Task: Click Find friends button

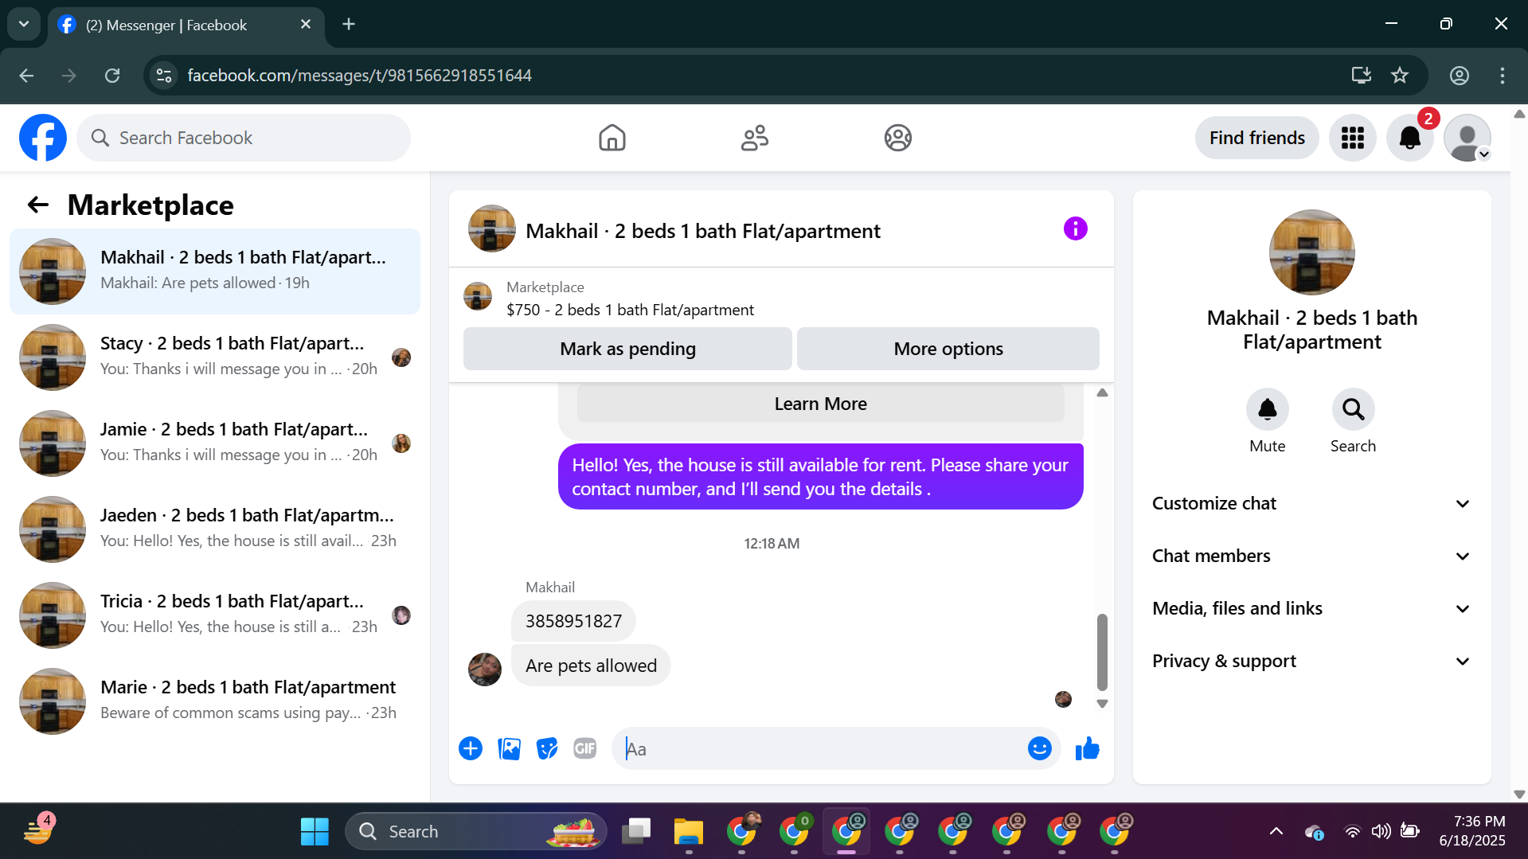Action: click(1257, 138)
